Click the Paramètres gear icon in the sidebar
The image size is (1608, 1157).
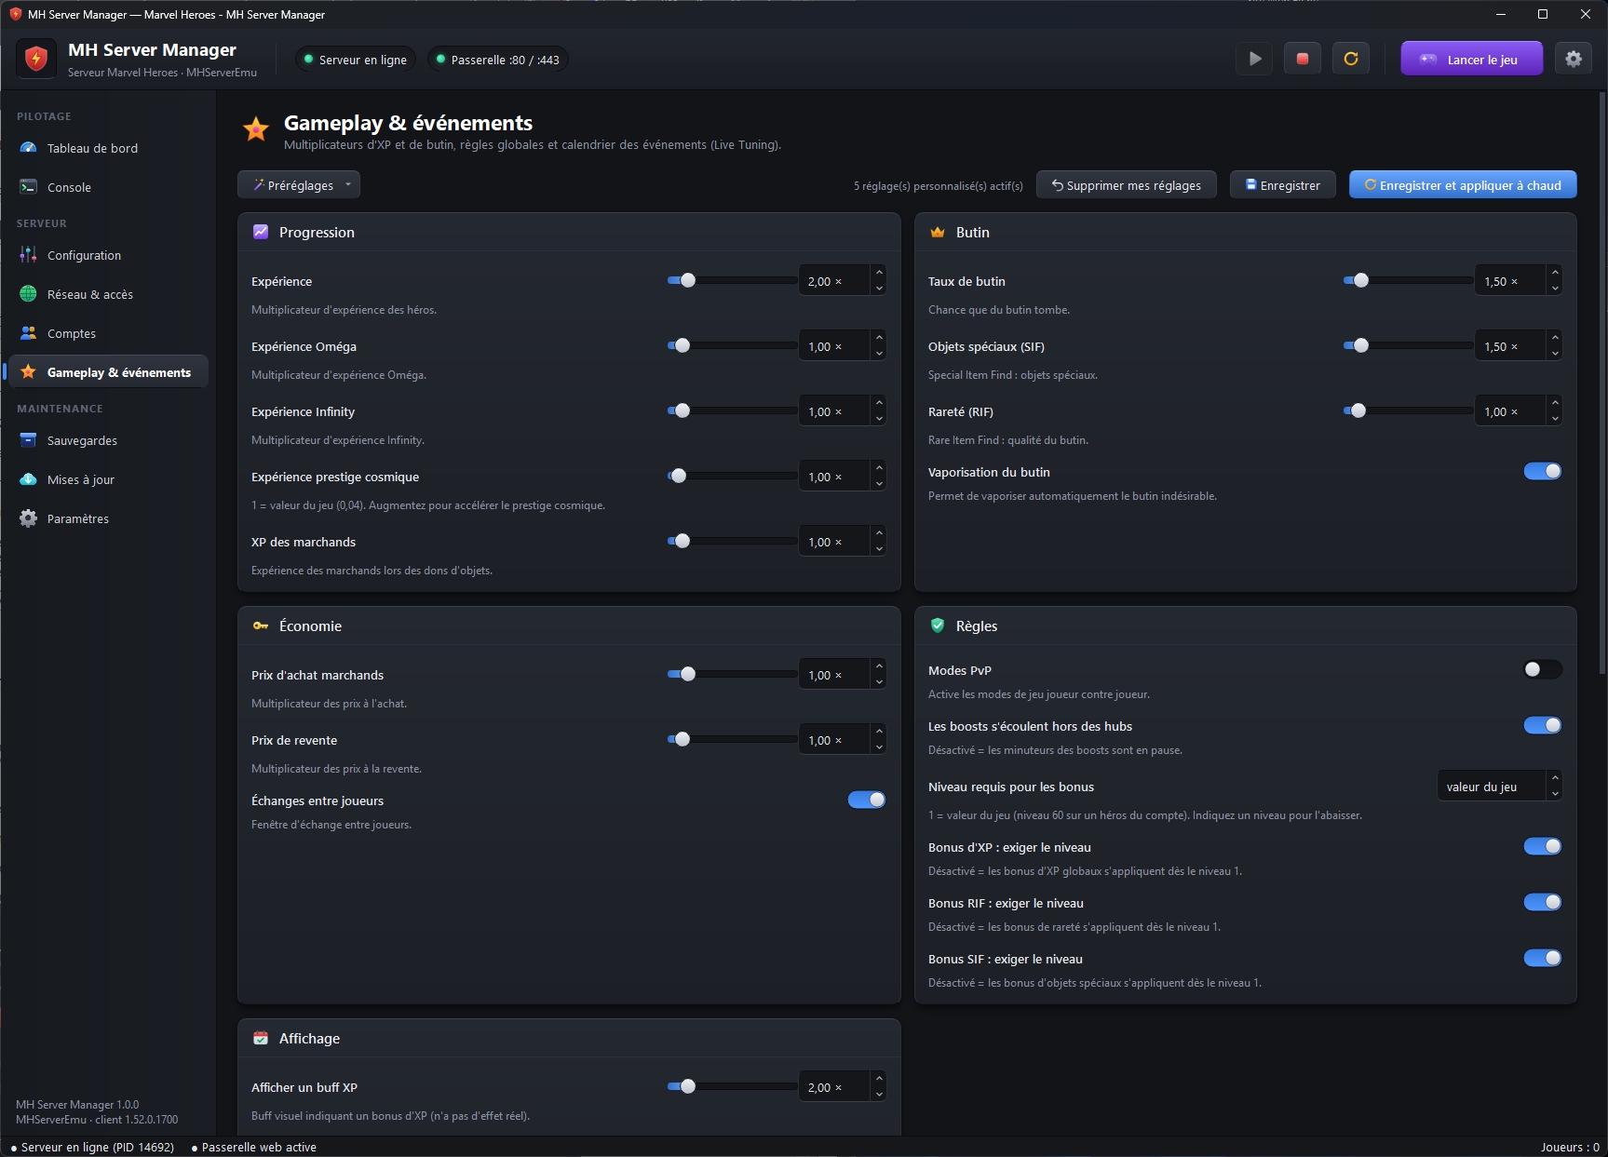click(29, 518)
